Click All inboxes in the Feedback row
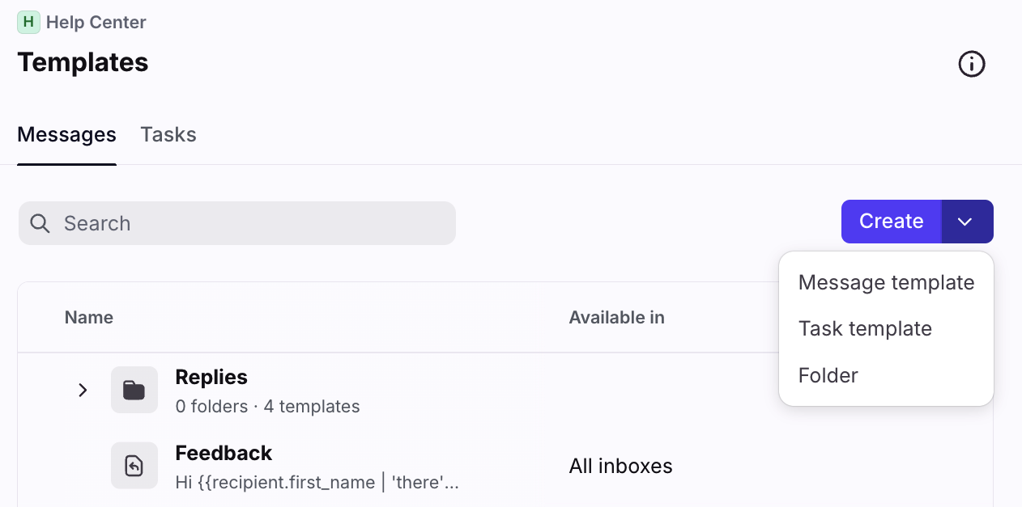The image size is (1022, 507). (x=620, y=467)
